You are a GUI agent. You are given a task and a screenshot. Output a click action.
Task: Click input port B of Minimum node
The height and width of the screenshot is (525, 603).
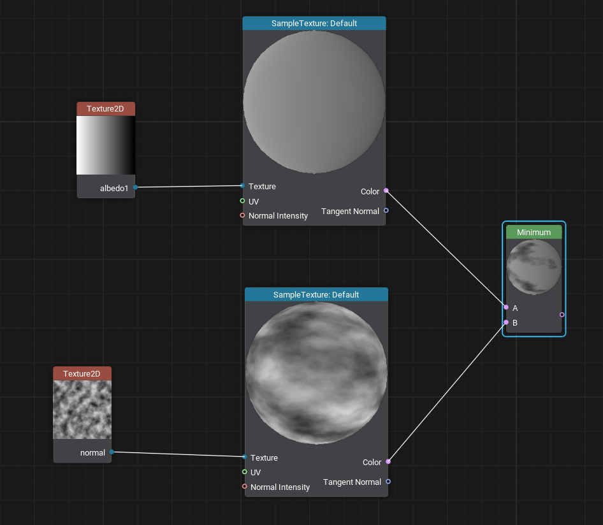506,322
